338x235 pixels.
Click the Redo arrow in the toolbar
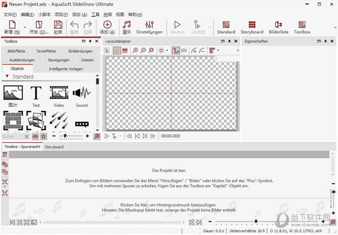click(88, 25)
